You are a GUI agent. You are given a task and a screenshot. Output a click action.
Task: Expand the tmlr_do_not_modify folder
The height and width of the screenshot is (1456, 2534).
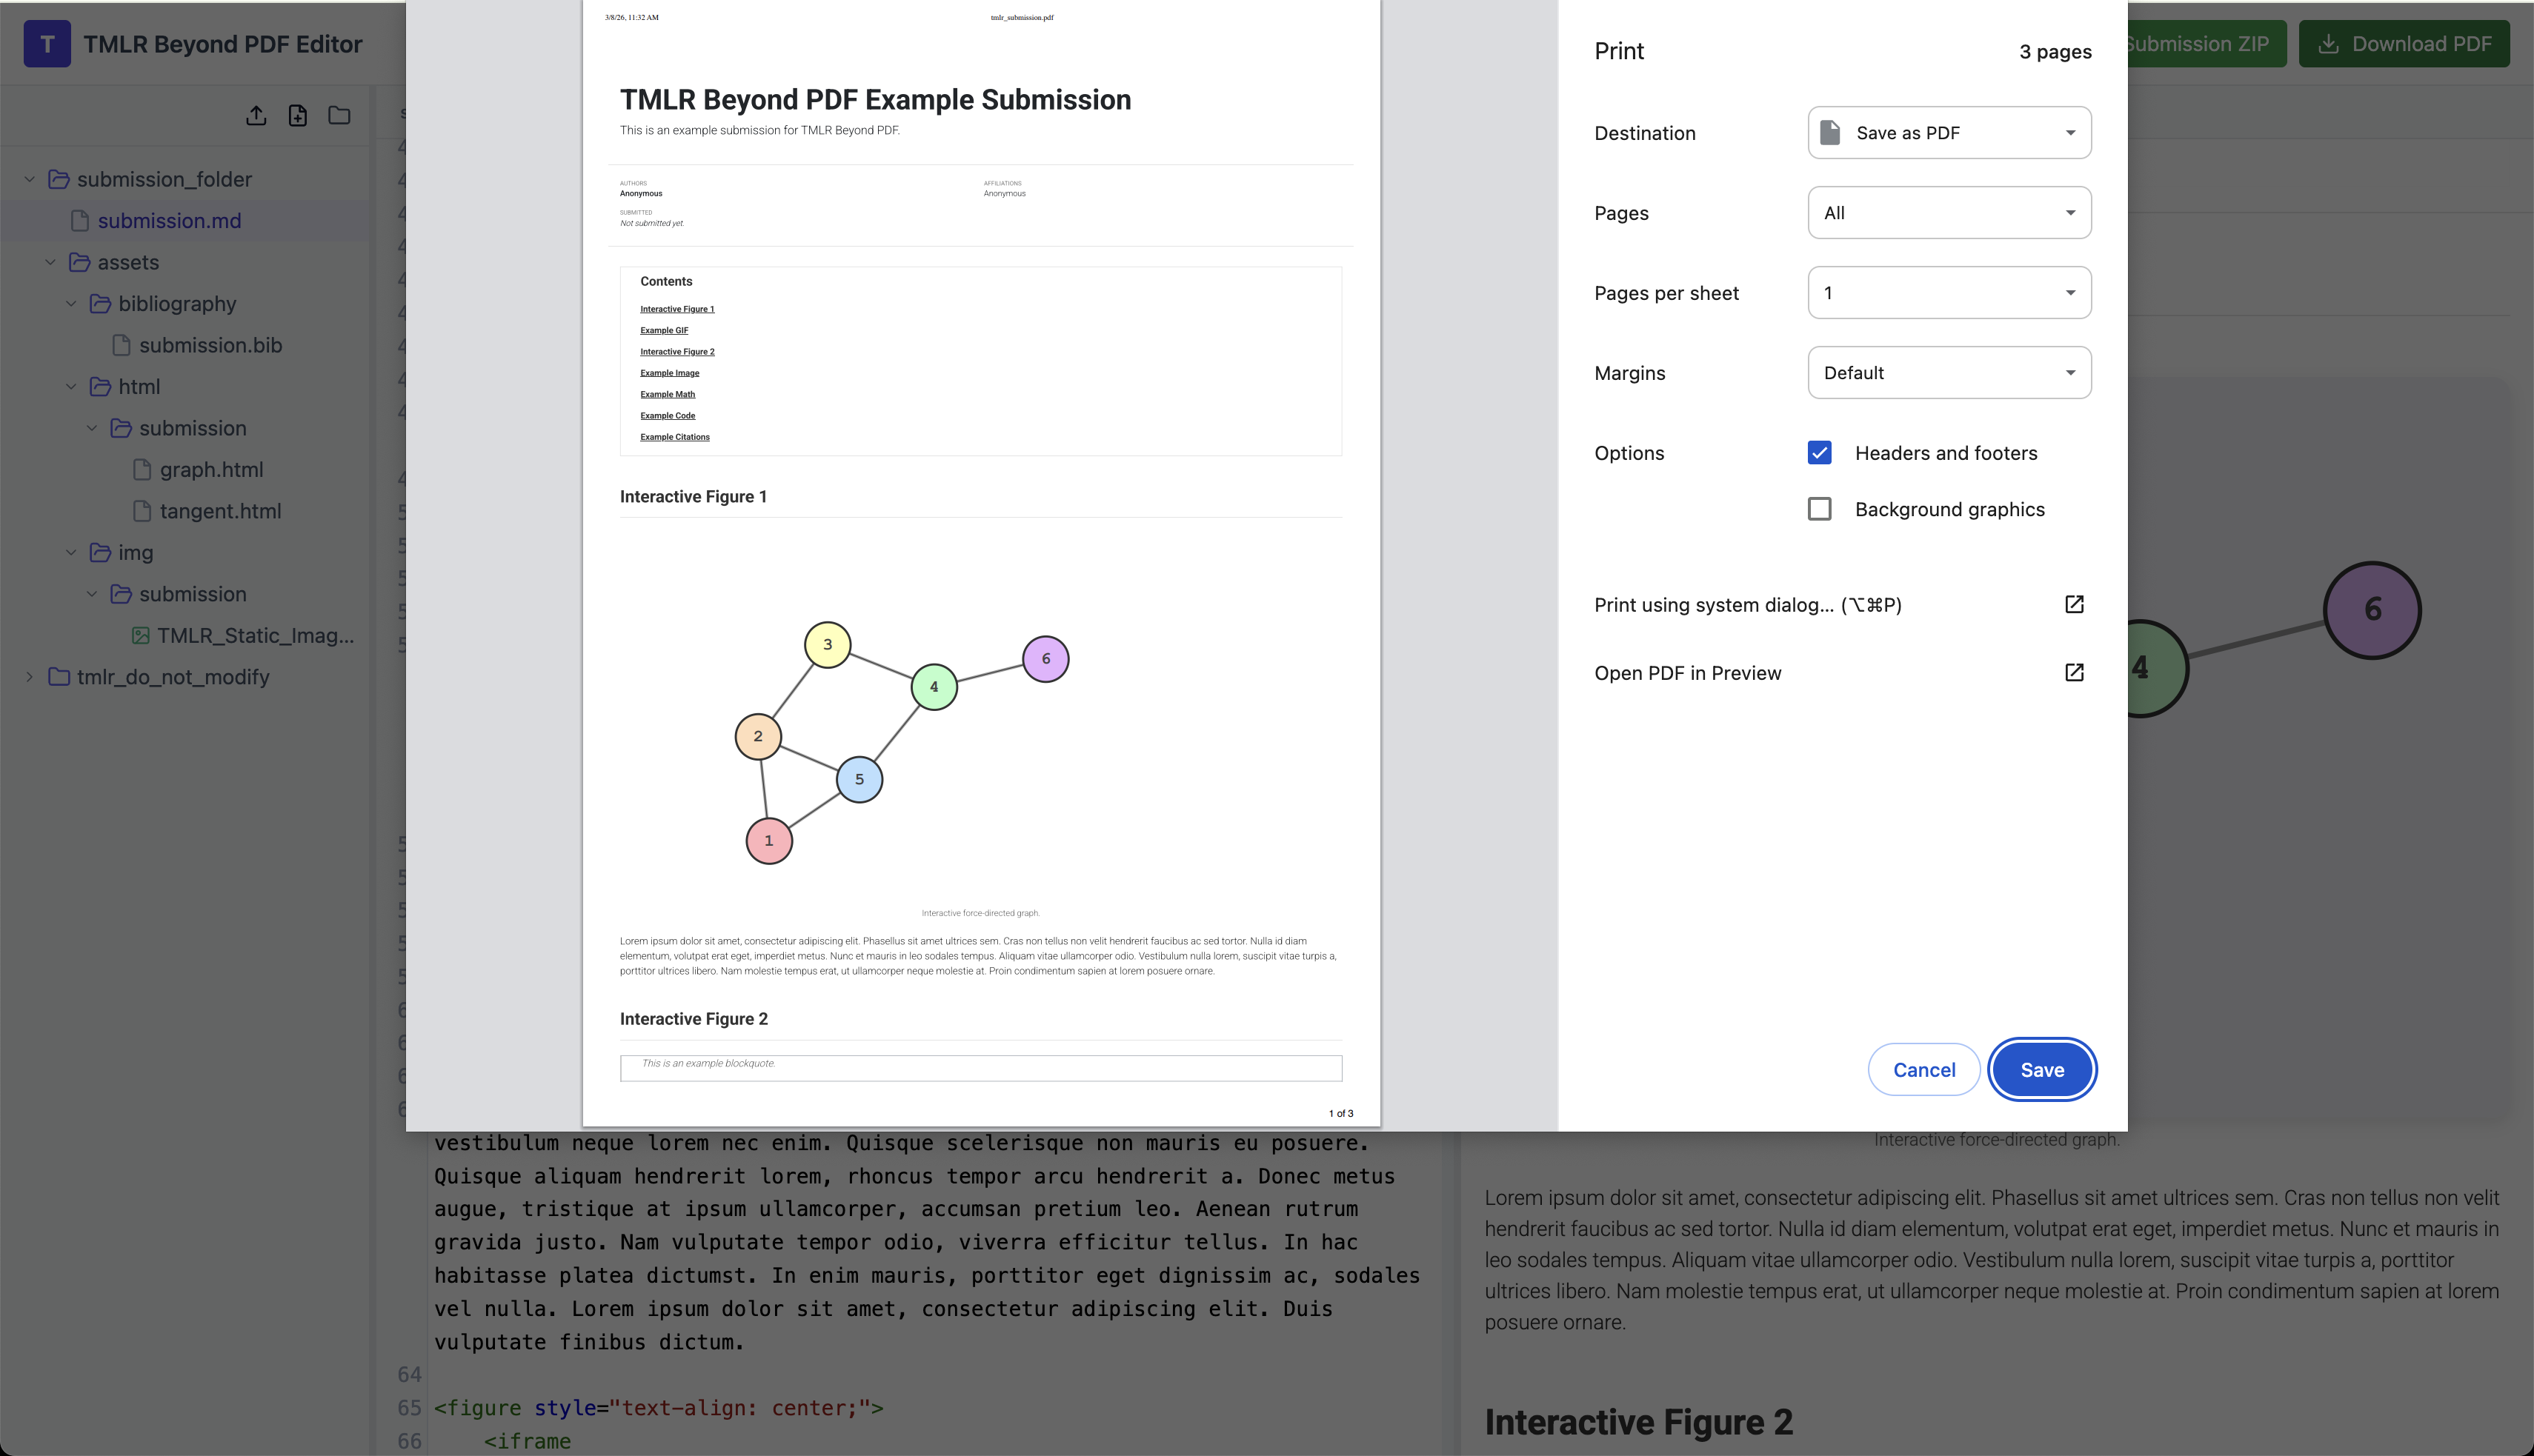pyautogui.click(x=30, y=677)
